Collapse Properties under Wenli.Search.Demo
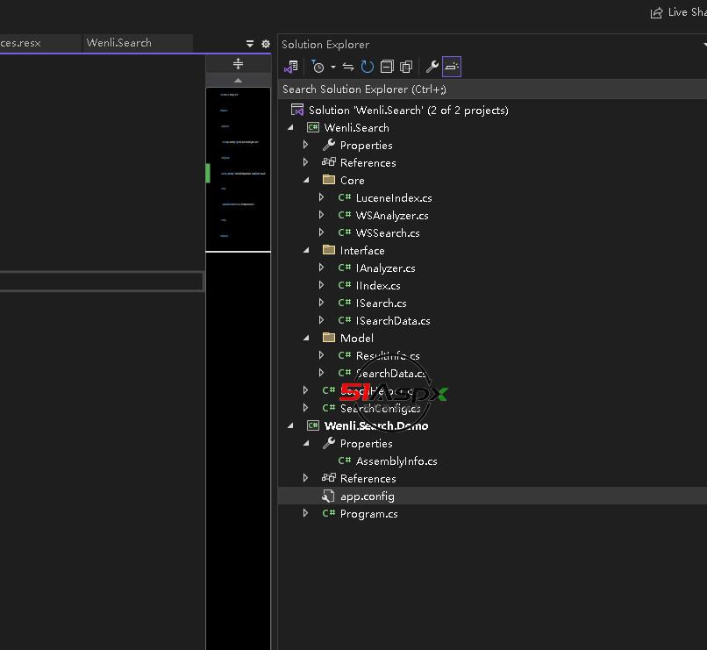This screenshot has height=650, width=707. pos(307,444)
